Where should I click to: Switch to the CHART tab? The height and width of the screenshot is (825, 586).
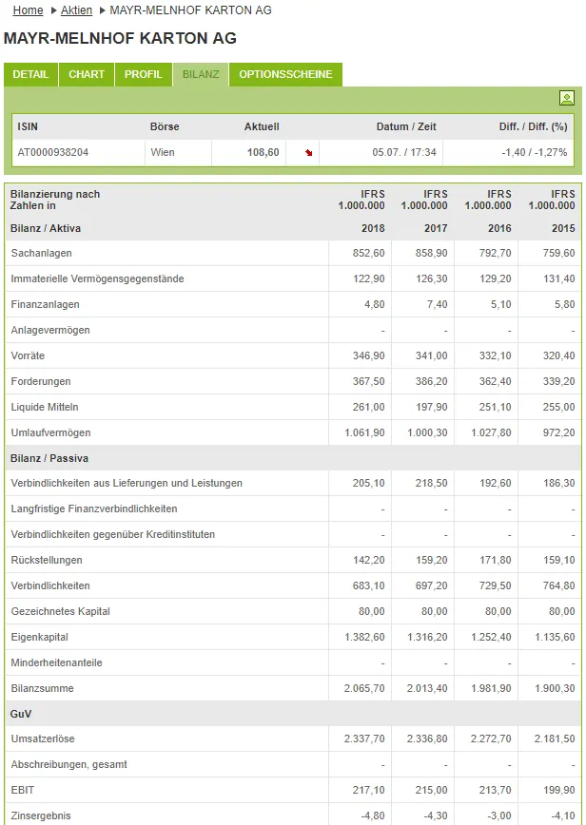pos(87,74)
